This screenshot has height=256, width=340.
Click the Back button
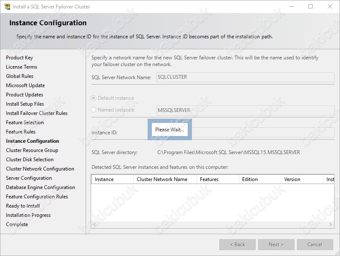[237, 245]
